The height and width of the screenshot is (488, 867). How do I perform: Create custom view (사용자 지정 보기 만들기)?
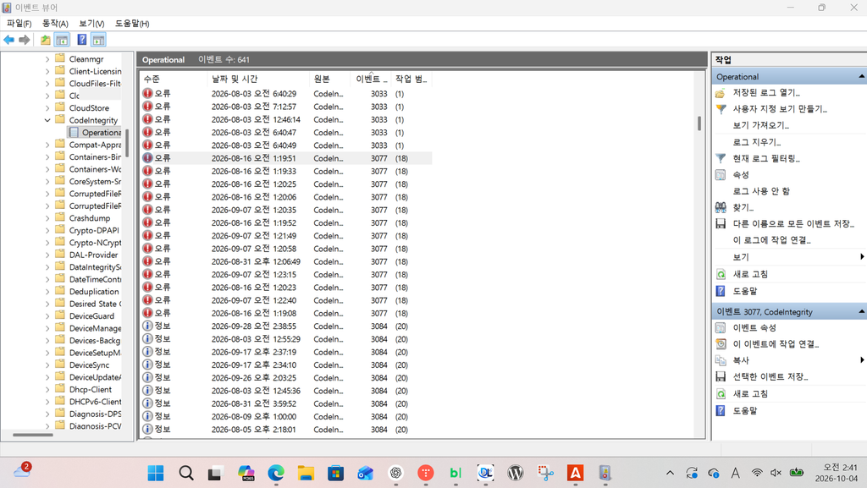point(780,109)
